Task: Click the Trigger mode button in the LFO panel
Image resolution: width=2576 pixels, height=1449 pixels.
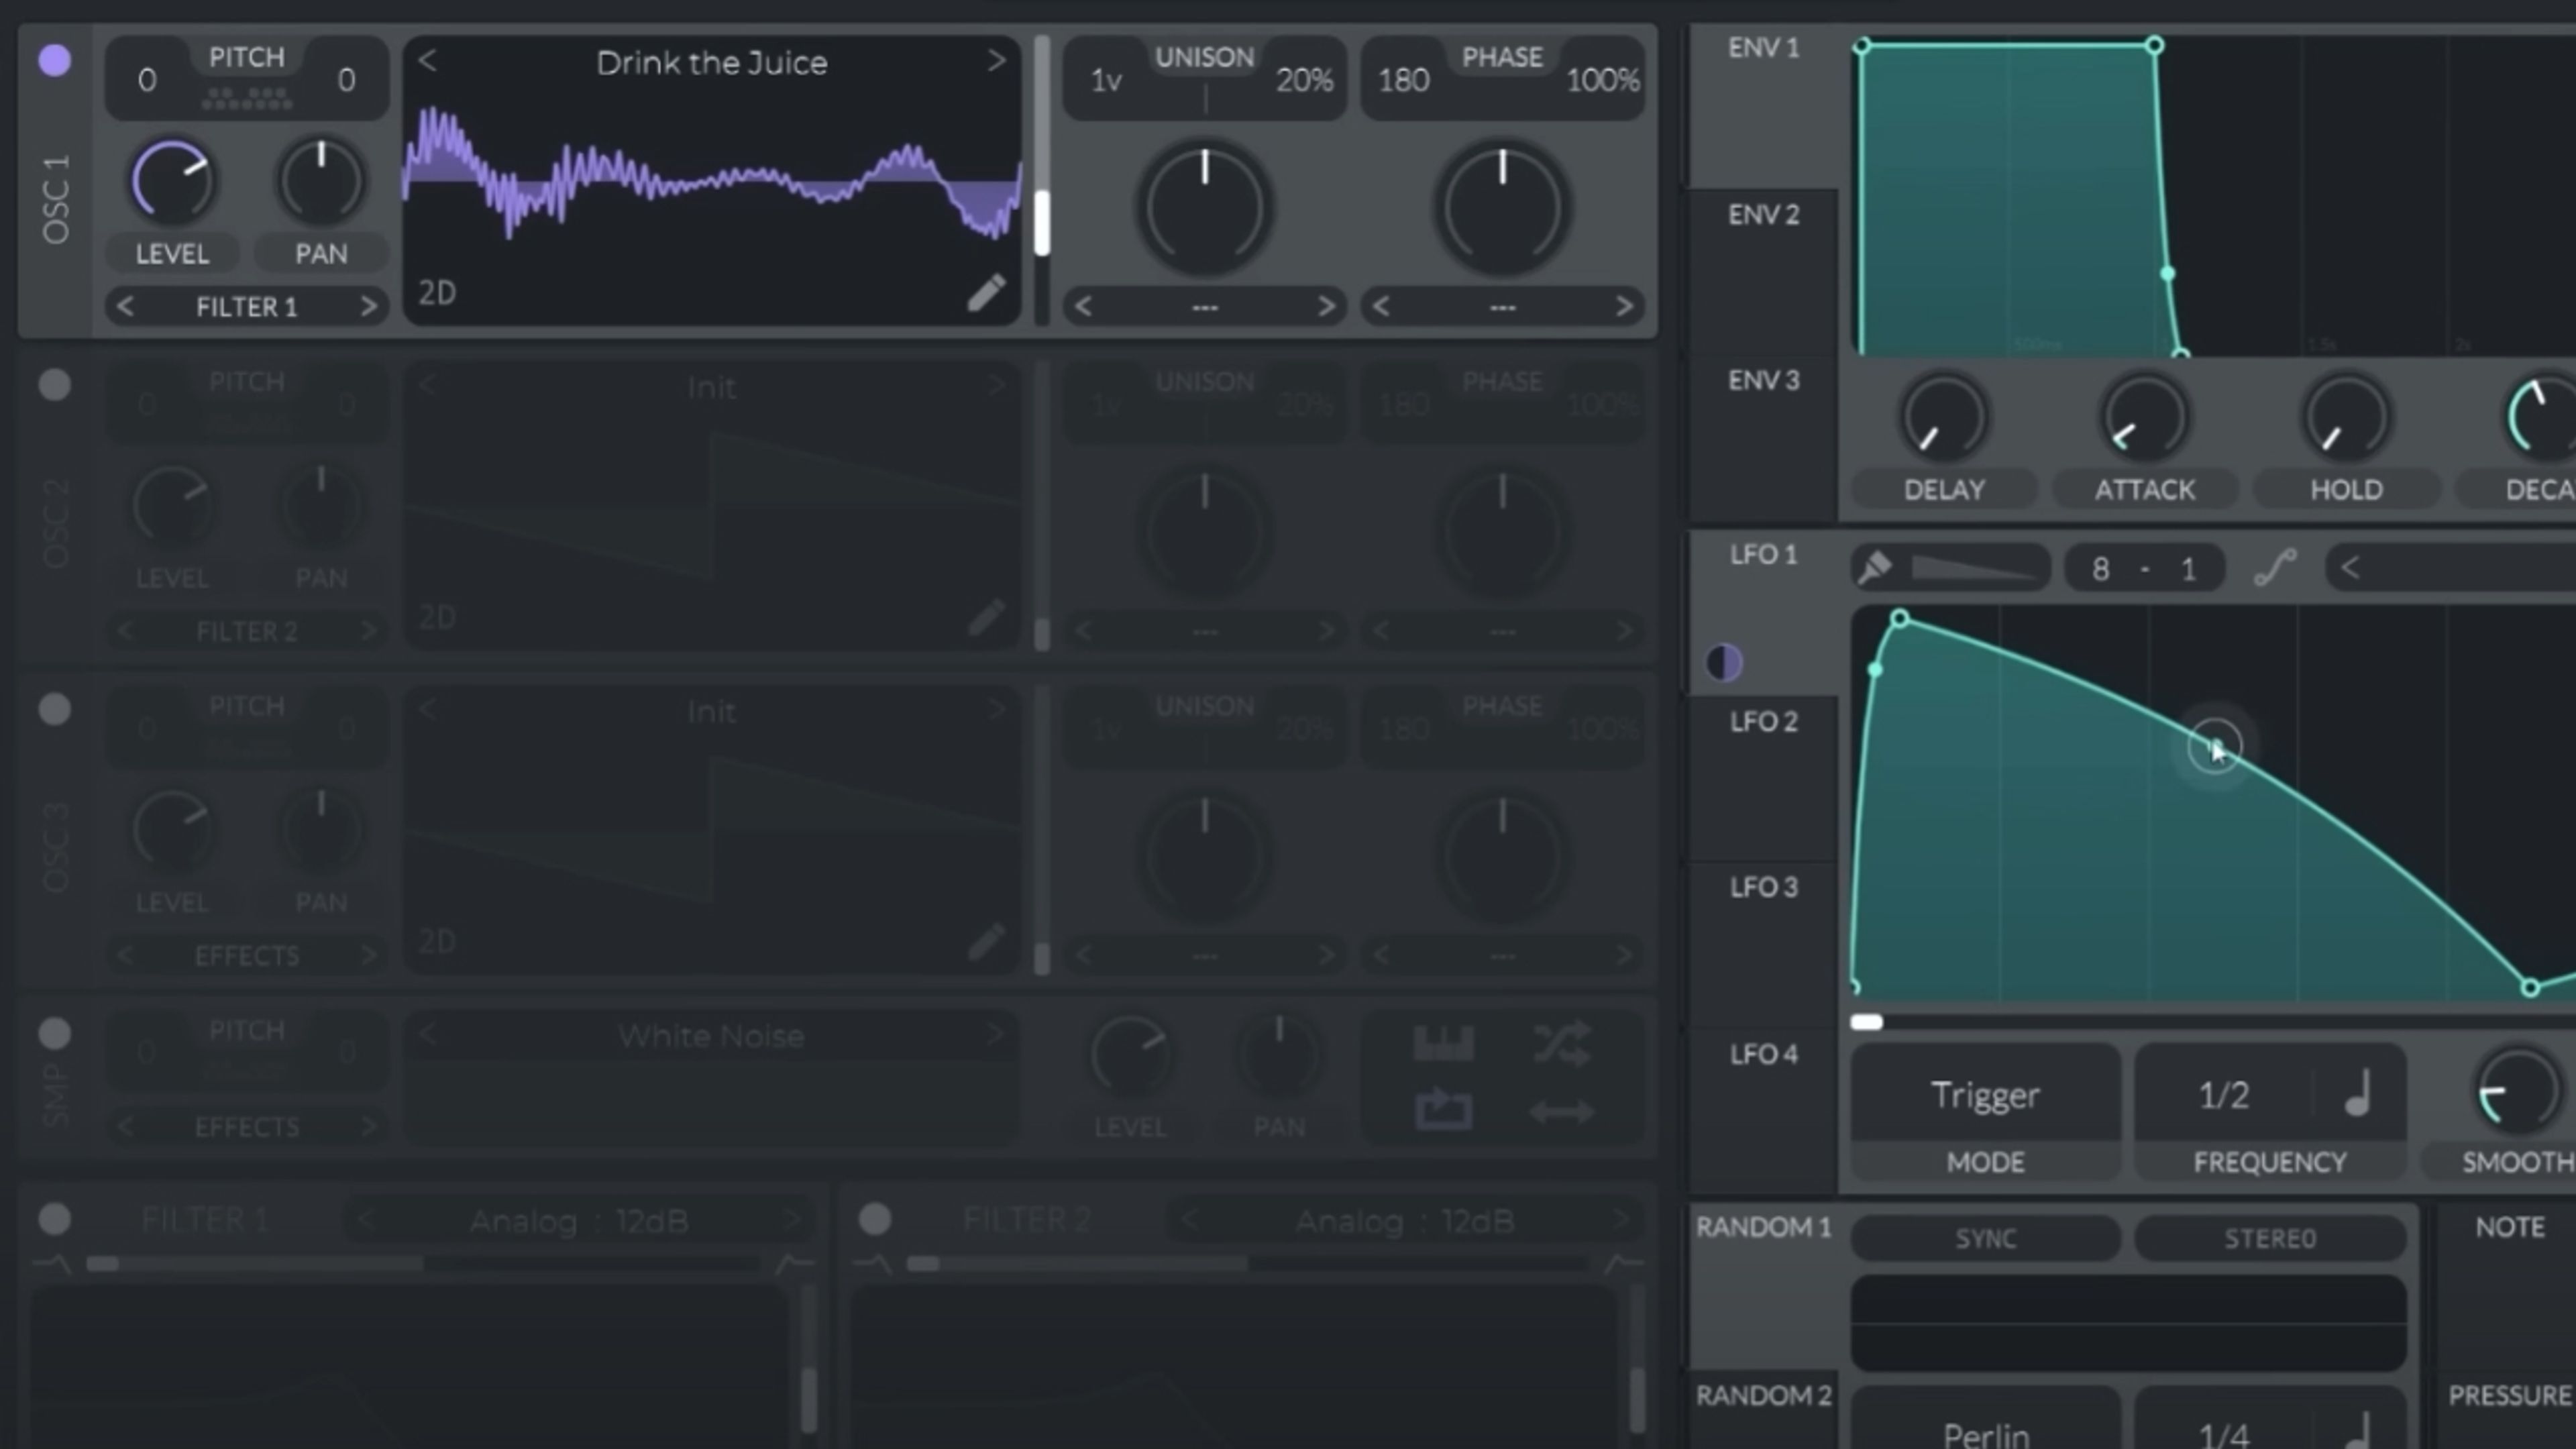Action: (x=1984, y=1094)
